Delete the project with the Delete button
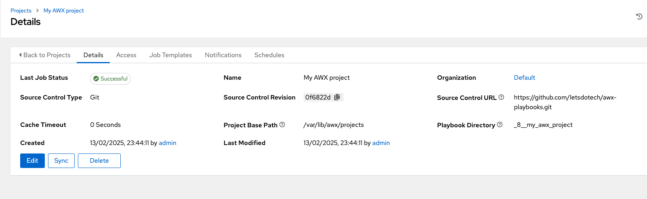The image size is (647, 199). pos(99,161)
